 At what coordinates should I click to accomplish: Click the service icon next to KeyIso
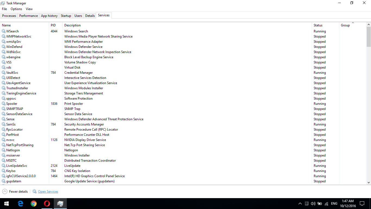(x=4, y=171)
